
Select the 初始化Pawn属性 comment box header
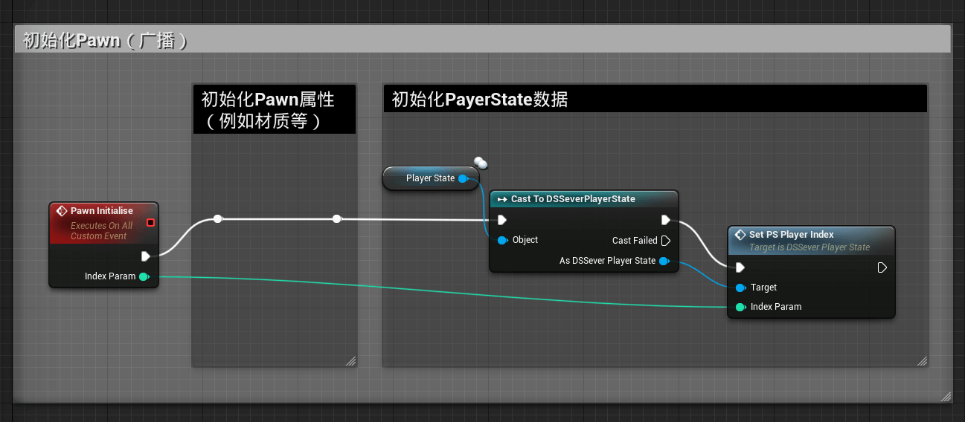pos(275,108)
